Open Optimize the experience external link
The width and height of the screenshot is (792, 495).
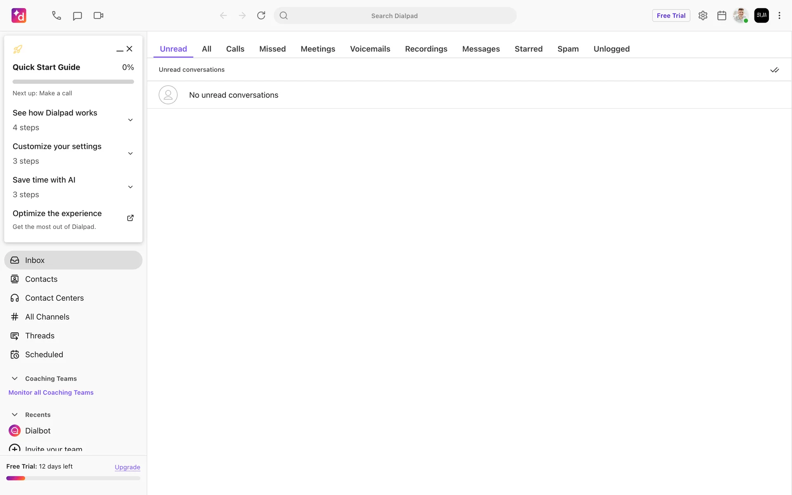130,218
